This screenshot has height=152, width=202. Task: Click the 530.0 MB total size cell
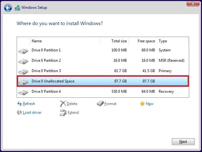tap(119, 92)
